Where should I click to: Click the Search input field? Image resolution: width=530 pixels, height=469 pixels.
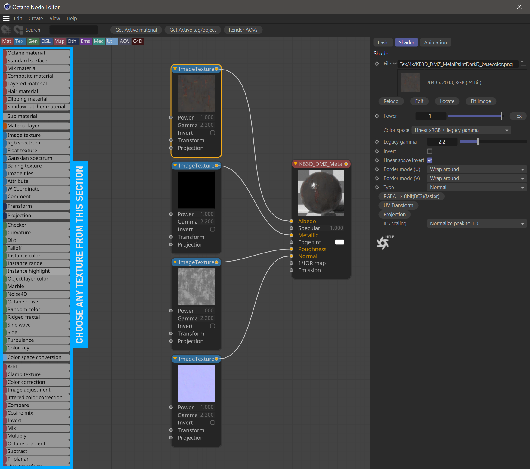[x=74, y=30]
